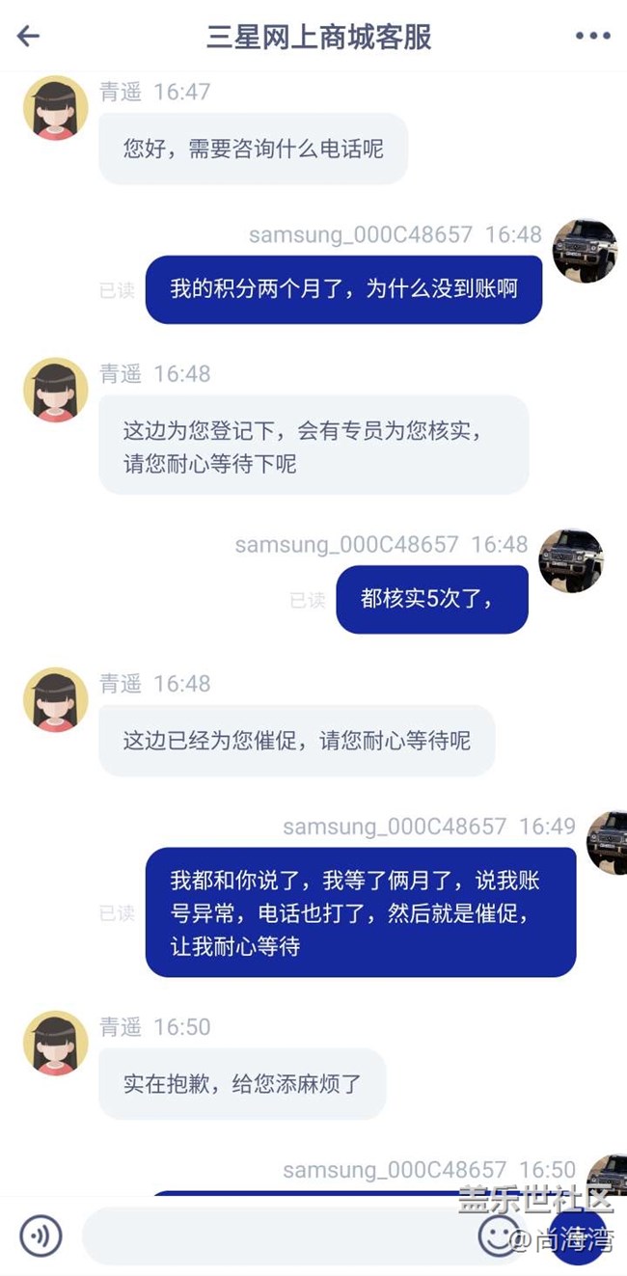Tap 青遥's avatar next to the 16:50 apology
This screenshot has width=627, height=1276.
point(56,1043)
